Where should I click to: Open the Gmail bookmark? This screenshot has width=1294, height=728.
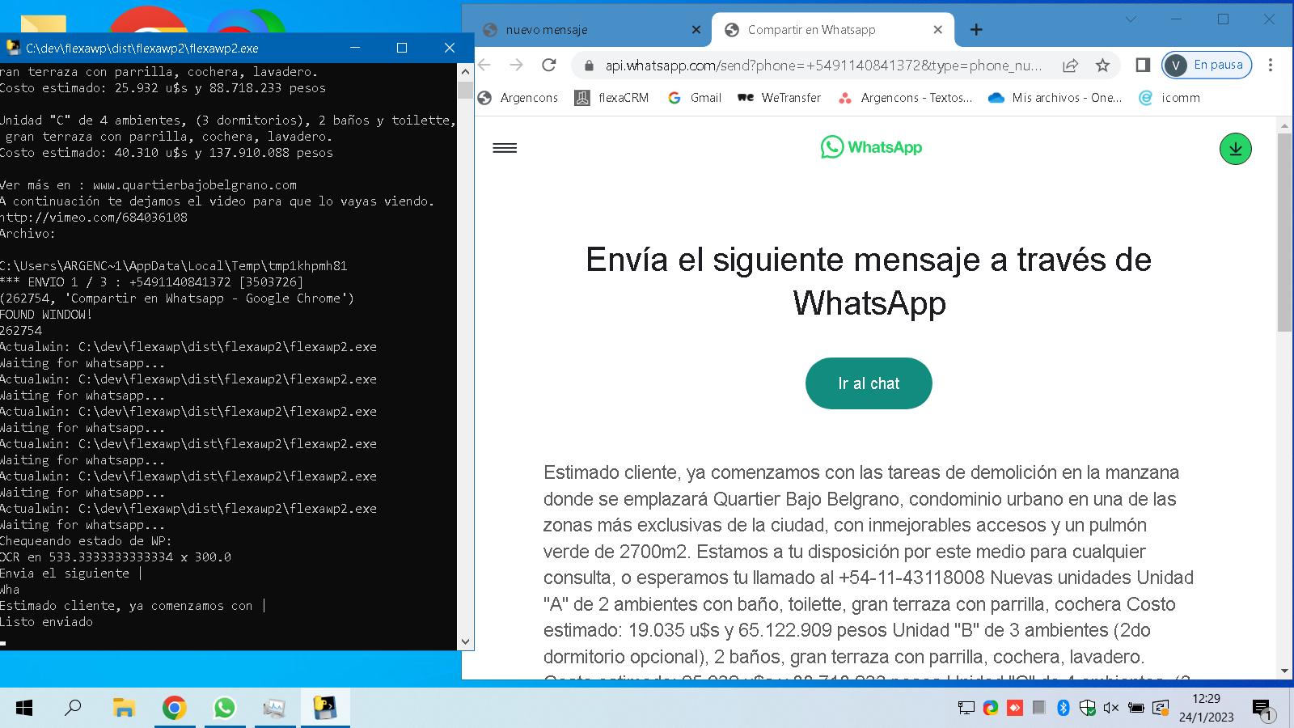click(x=695, y=98)
